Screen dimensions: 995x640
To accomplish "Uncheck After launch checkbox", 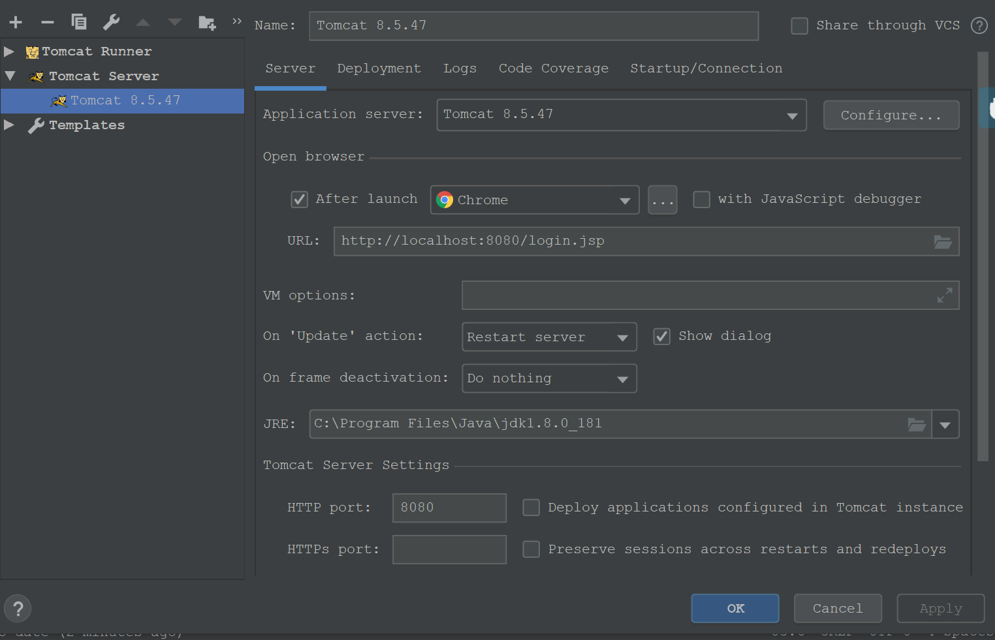I will tap(299, 200).
